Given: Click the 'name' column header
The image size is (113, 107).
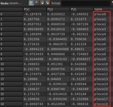Looking at the screenshot, I should coord(103,9).
